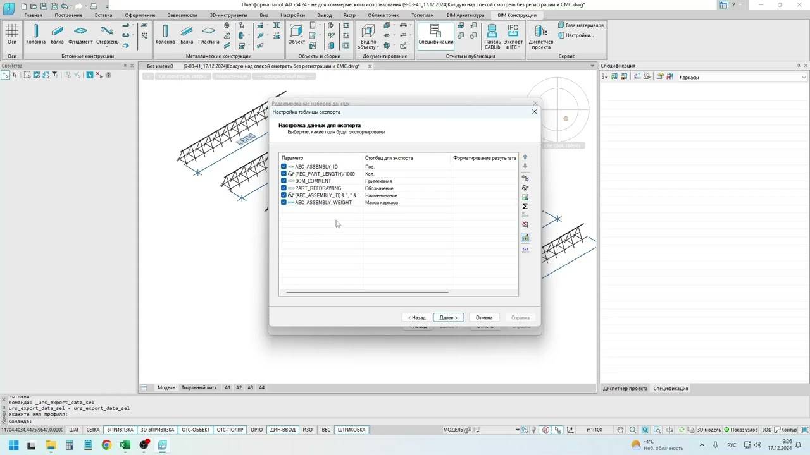
Task: Open База материалов
Action: click(x=581, y=25)
